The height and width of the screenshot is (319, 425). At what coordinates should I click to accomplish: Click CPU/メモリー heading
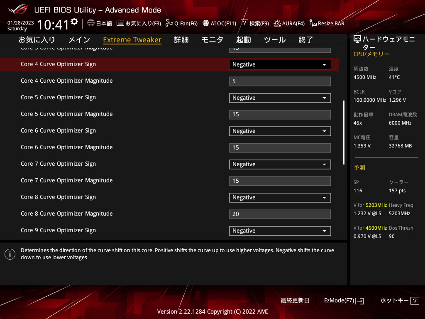(x=371, y=54)
